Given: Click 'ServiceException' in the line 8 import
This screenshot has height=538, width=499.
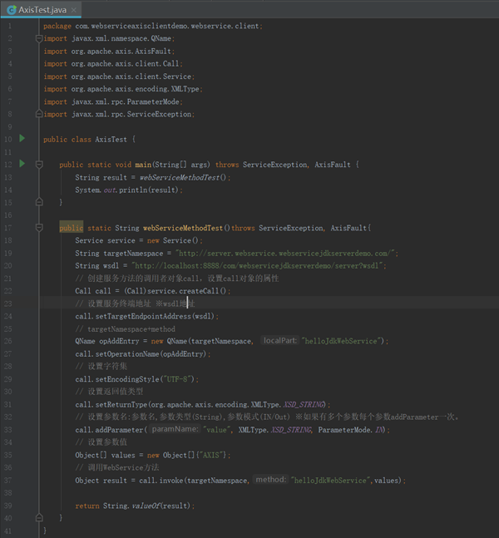Looking at the screenshot, I should tap(159, 114).
